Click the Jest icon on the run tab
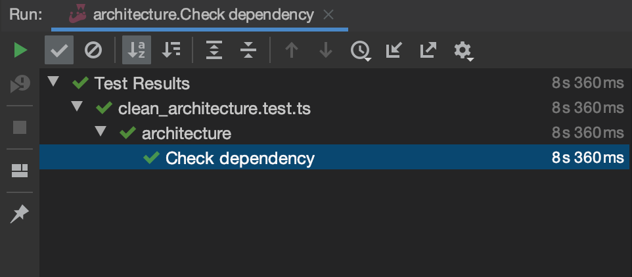 (78, 14)
